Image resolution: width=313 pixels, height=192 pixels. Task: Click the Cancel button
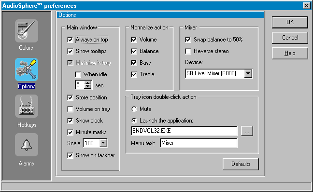click(290, 38)
